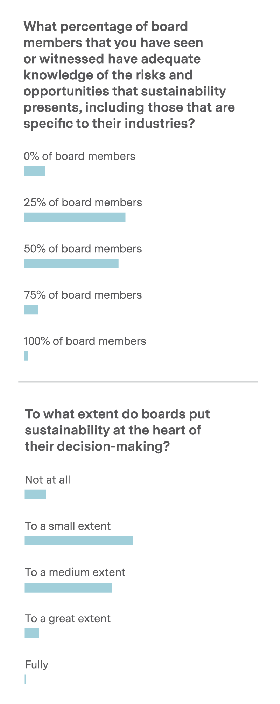The width and height of the screenshot is (280, 704).
Task: Click the '75% of board members' bar
Action: (x=31, y=310)
